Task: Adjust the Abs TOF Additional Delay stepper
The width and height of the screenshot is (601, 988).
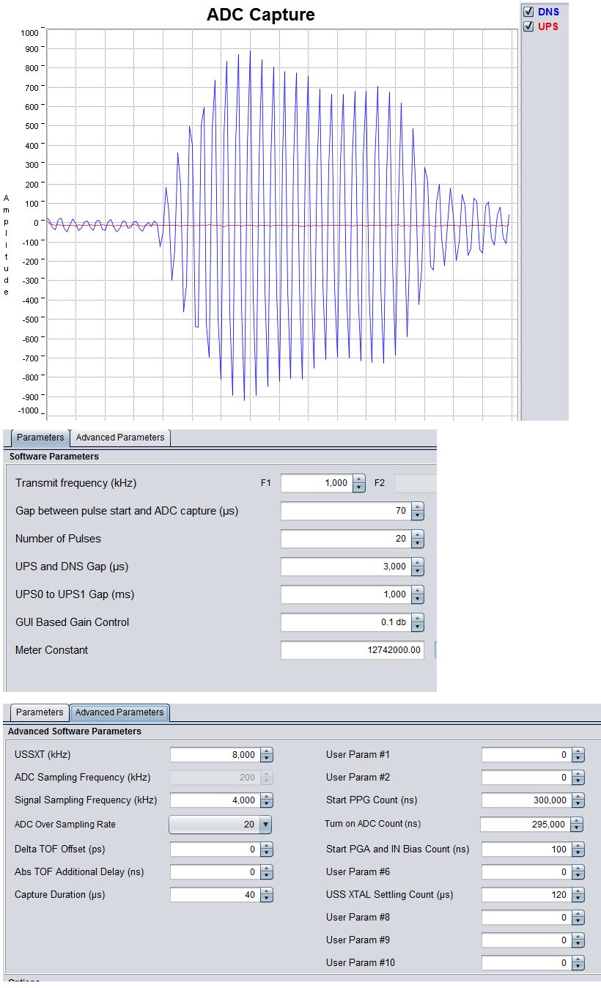Action: click(267, 872)
